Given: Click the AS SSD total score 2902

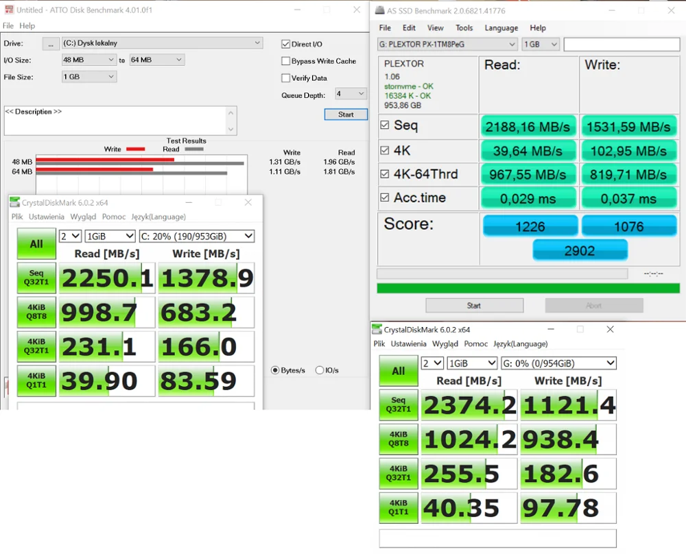Looking at the screenshot, I should pyautogui.click(x=580, y=250).
